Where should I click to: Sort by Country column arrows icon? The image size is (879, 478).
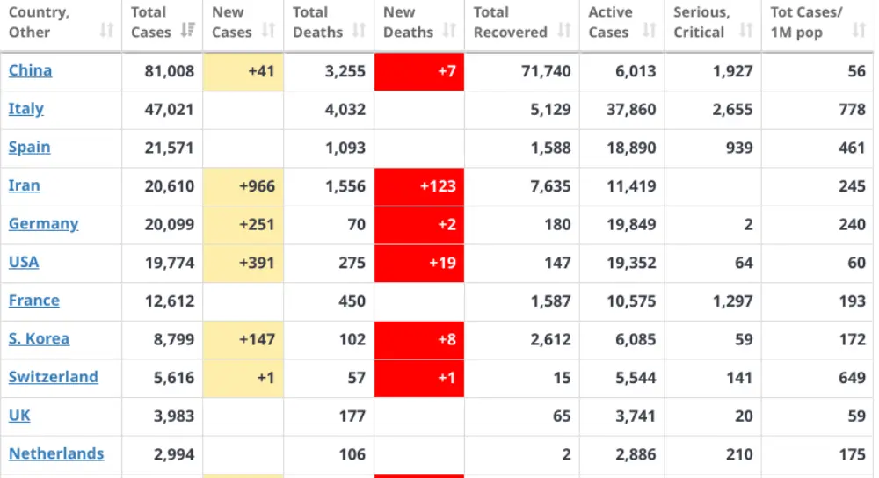pyautogui.click(x=106, y=30)
